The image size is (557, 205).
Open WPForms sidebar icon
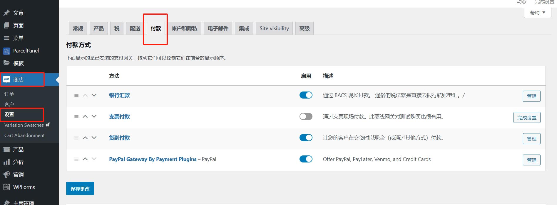click(6, 187)
